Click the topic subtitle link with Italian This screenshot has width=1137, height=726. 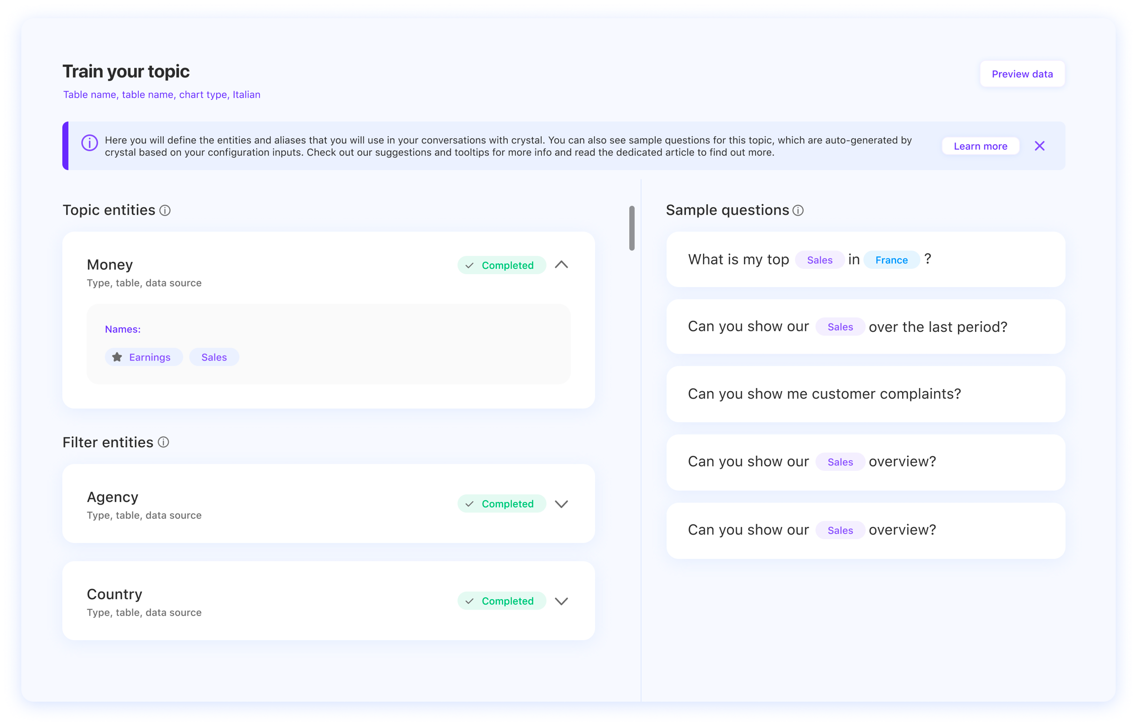point(161,95)
